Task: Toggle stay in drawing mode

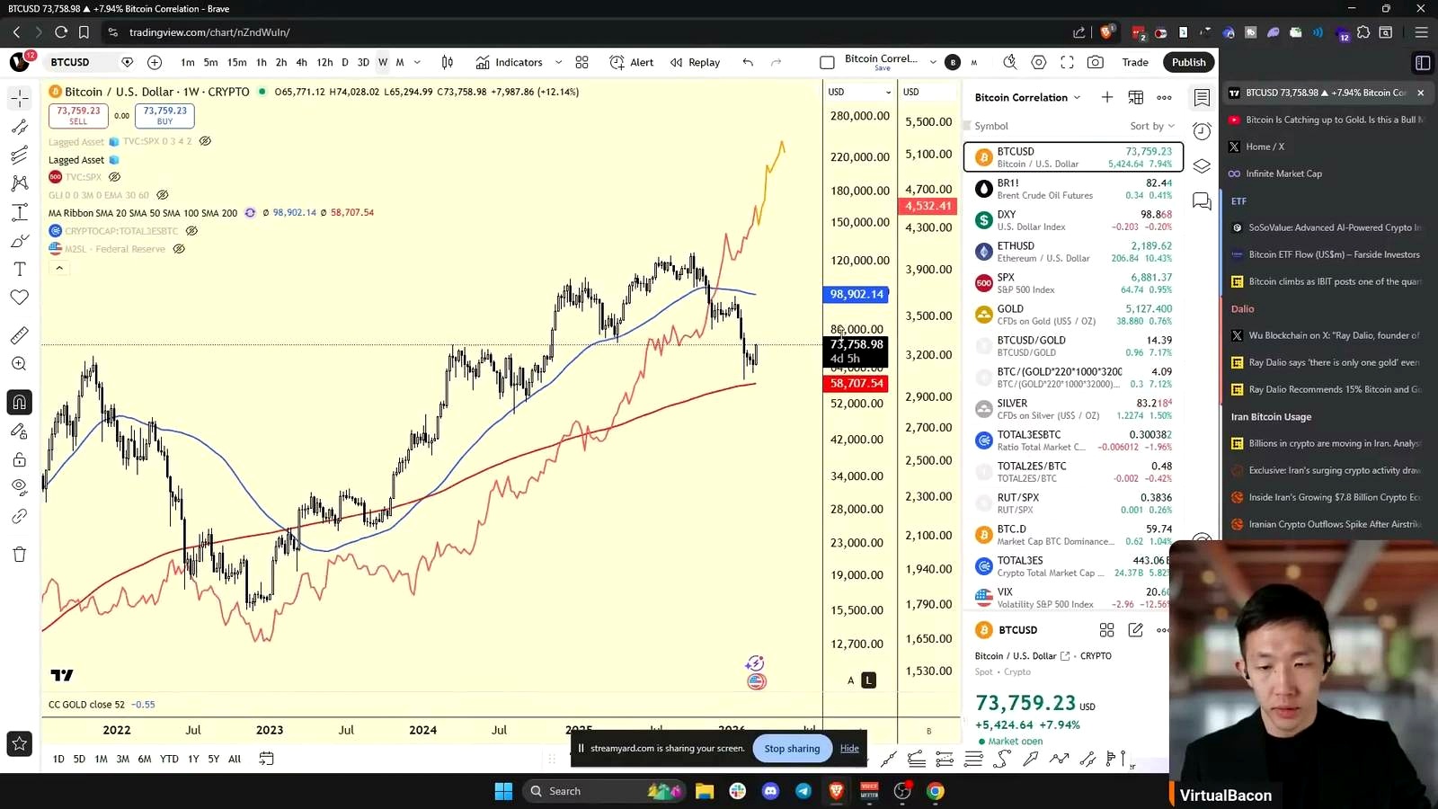Action: (20, 431)
